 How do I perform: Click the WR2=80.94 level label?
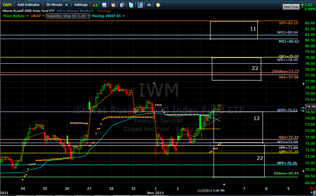coord(287,32)
